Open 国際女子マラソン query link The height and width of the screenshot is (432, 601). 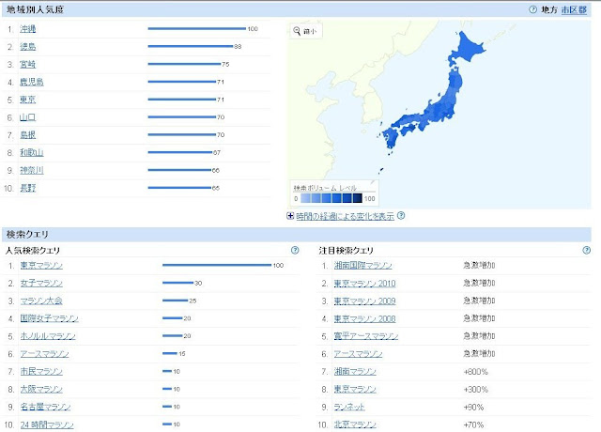pos(50,318)
